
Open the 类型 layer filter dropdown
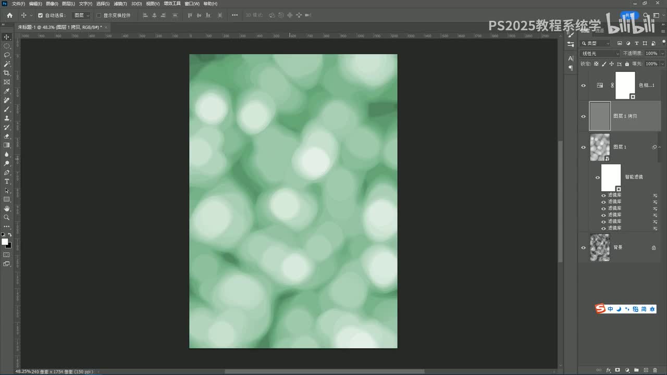coord(595,43)
